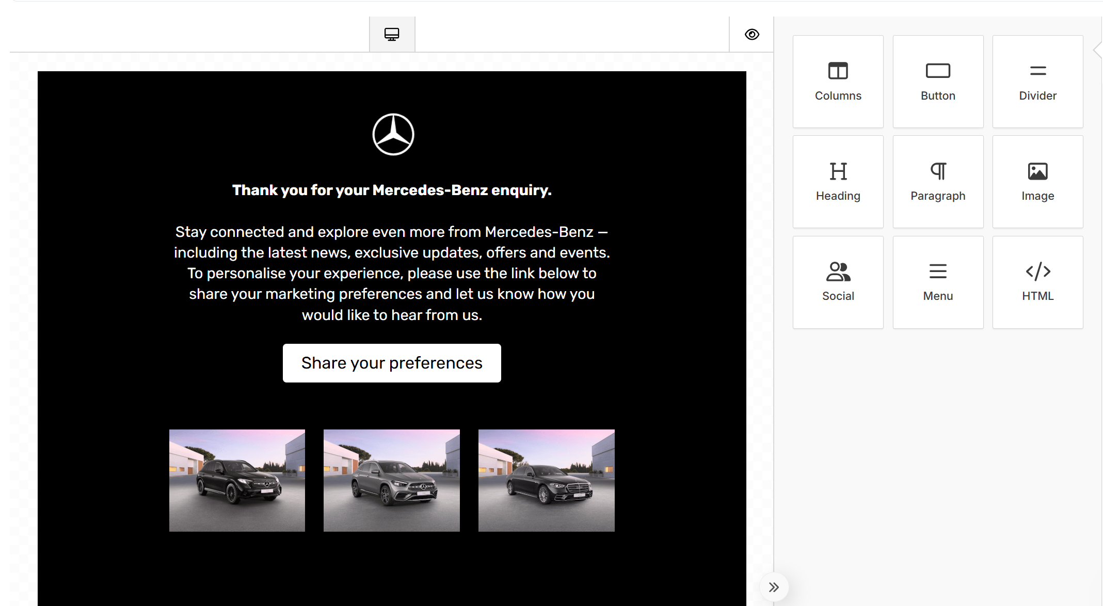This screenshot has height=606, width=1103.
Task: Click the middle grey car image
Action: (x=391, y=480)
